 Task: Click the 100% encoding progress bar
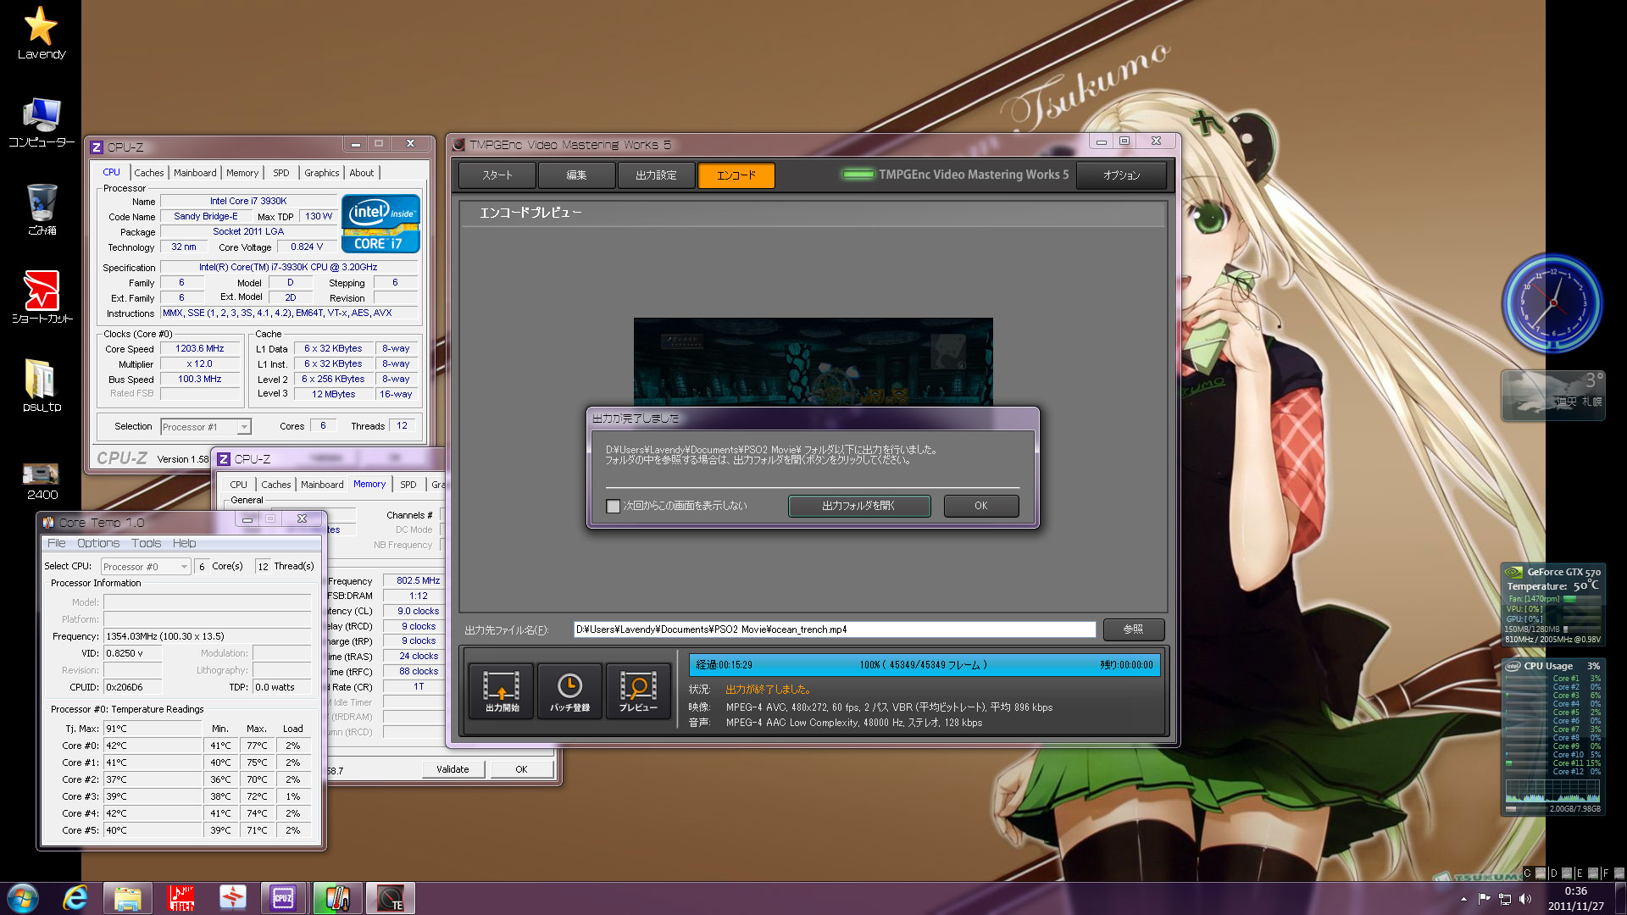click(x=924, y=665)
